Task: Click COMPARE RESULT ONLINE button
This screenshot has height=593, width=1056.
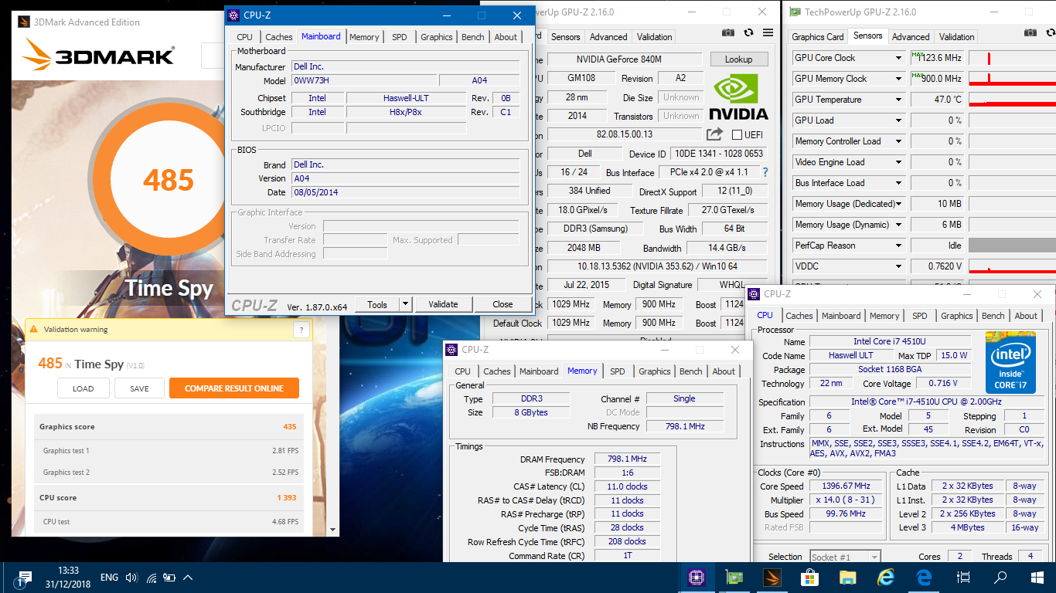Action: 234,388
